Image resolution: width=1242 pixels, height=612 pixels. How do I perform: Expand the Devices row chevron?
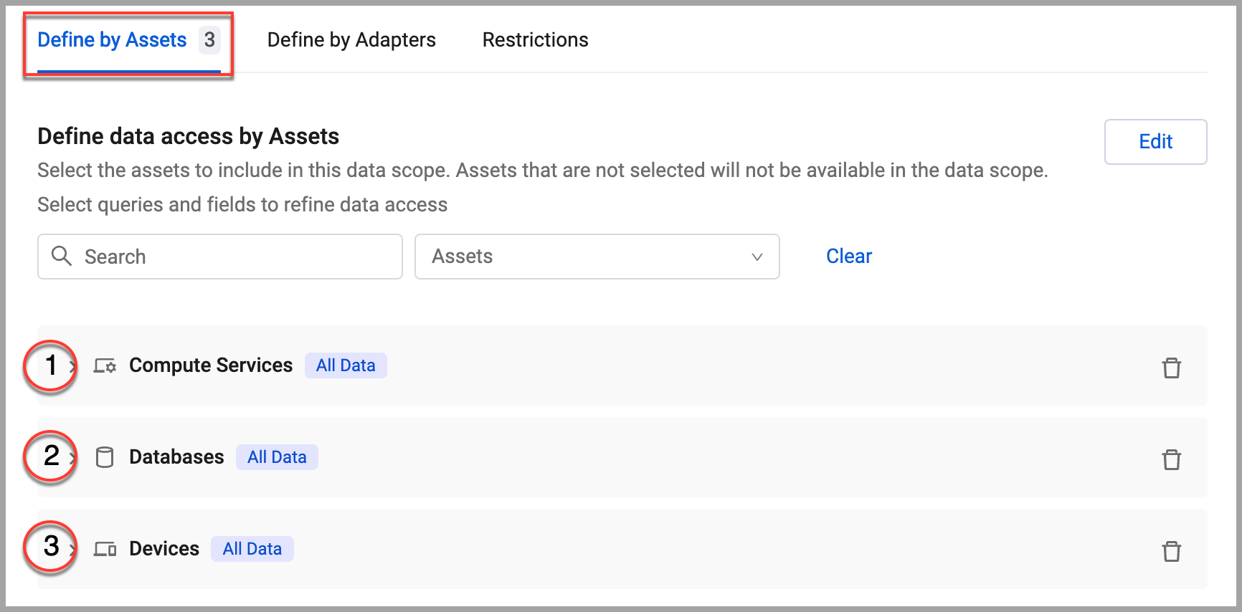pyautogui.click(x=72, y=549)
